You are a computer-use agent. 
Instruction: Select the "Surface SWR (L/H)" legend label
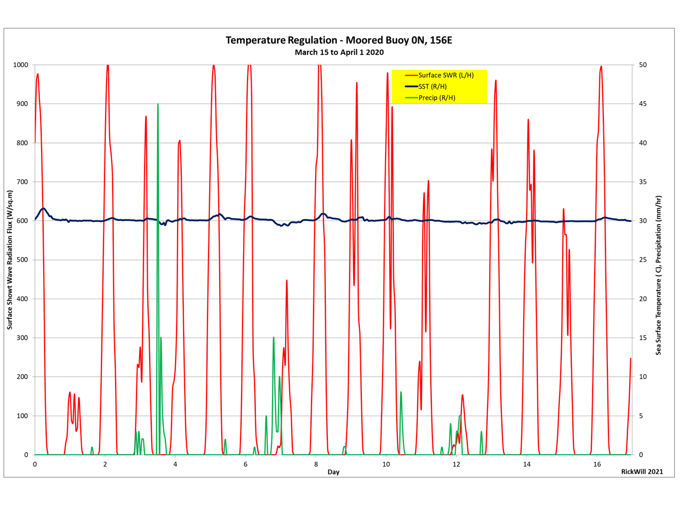(446, 75)
